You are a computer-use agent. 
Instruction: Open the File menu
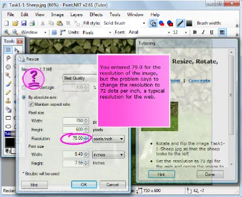(10, 15)
